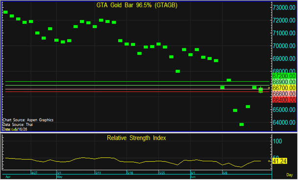
Task: Click the May month label
Action: click(60, 177)
